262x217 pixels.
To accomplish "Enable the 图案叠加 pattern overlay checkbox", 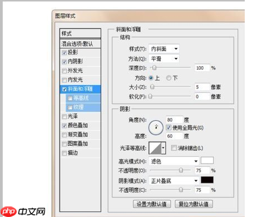I will point(64,144).
